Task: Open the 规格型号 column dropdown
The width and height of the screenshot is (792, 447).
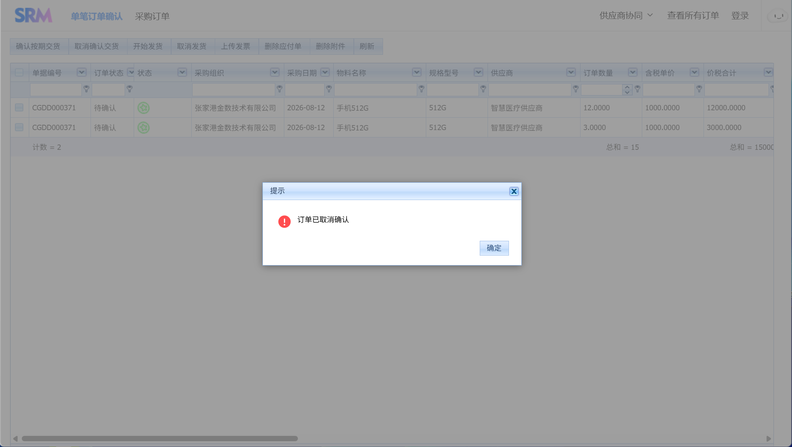Action: tap(478, 72)
